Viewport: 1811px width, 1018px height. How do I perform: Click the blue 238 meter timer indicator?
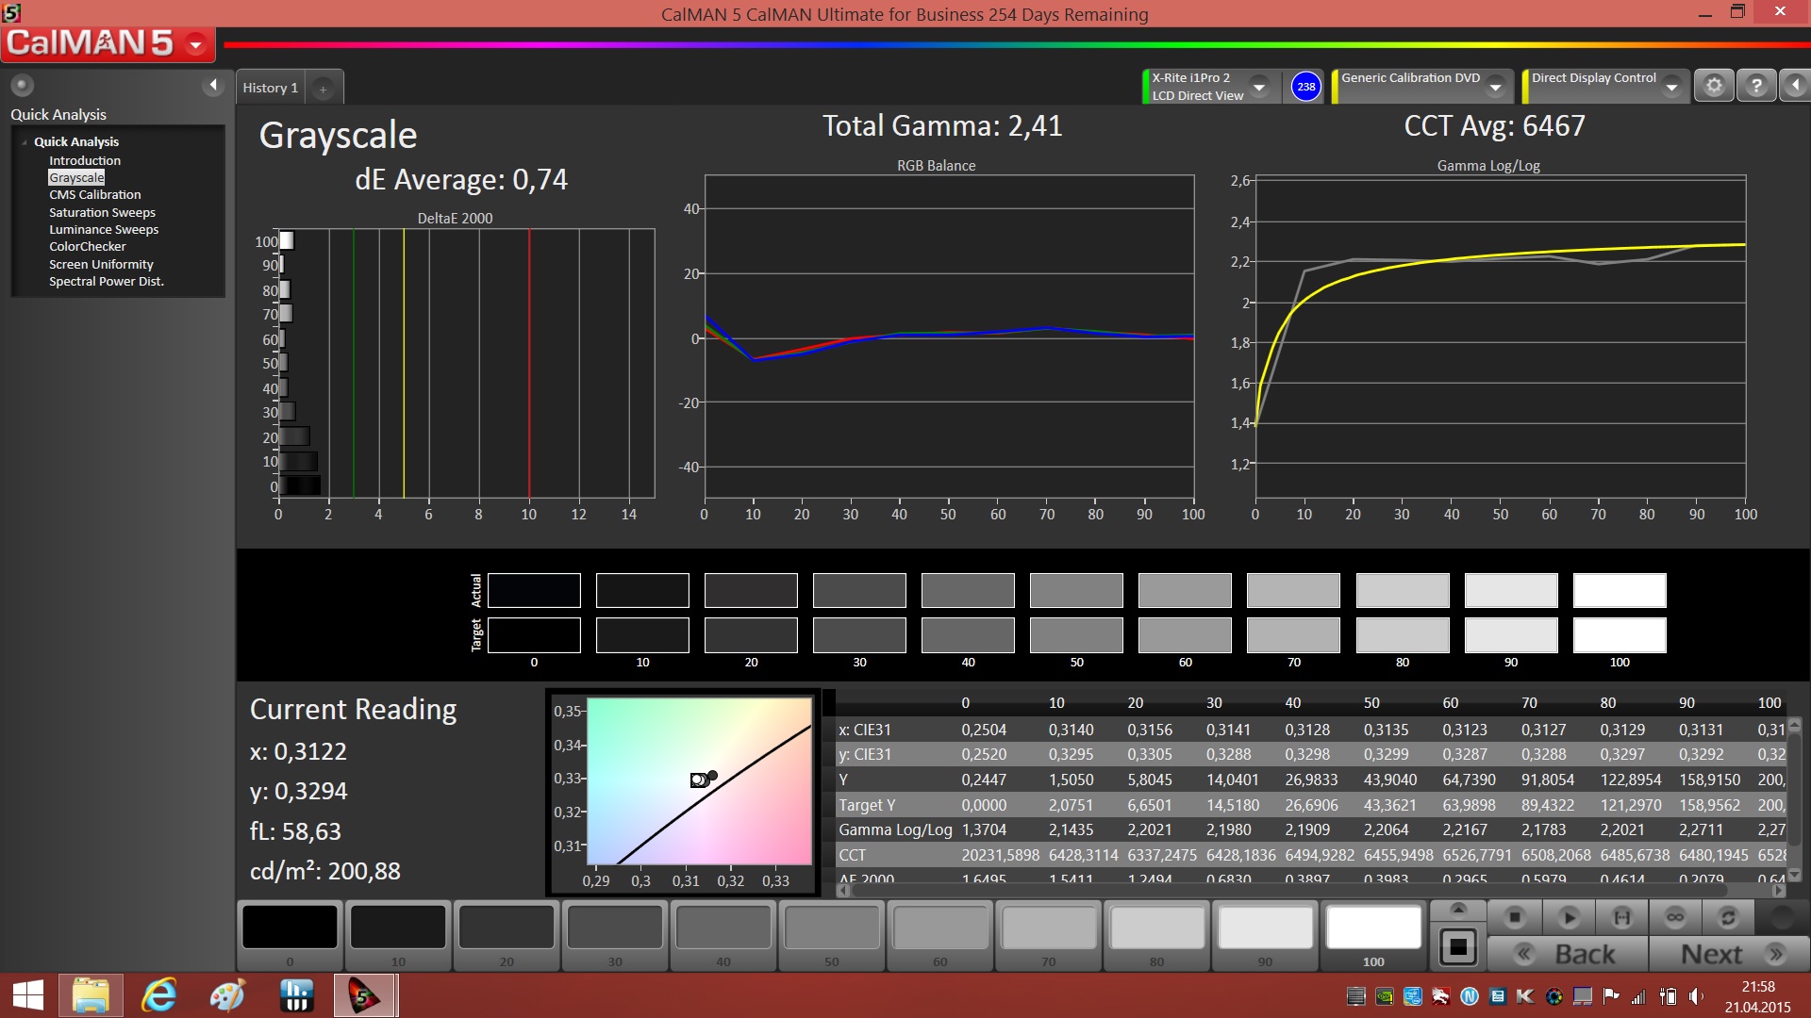pos(1305,87)
